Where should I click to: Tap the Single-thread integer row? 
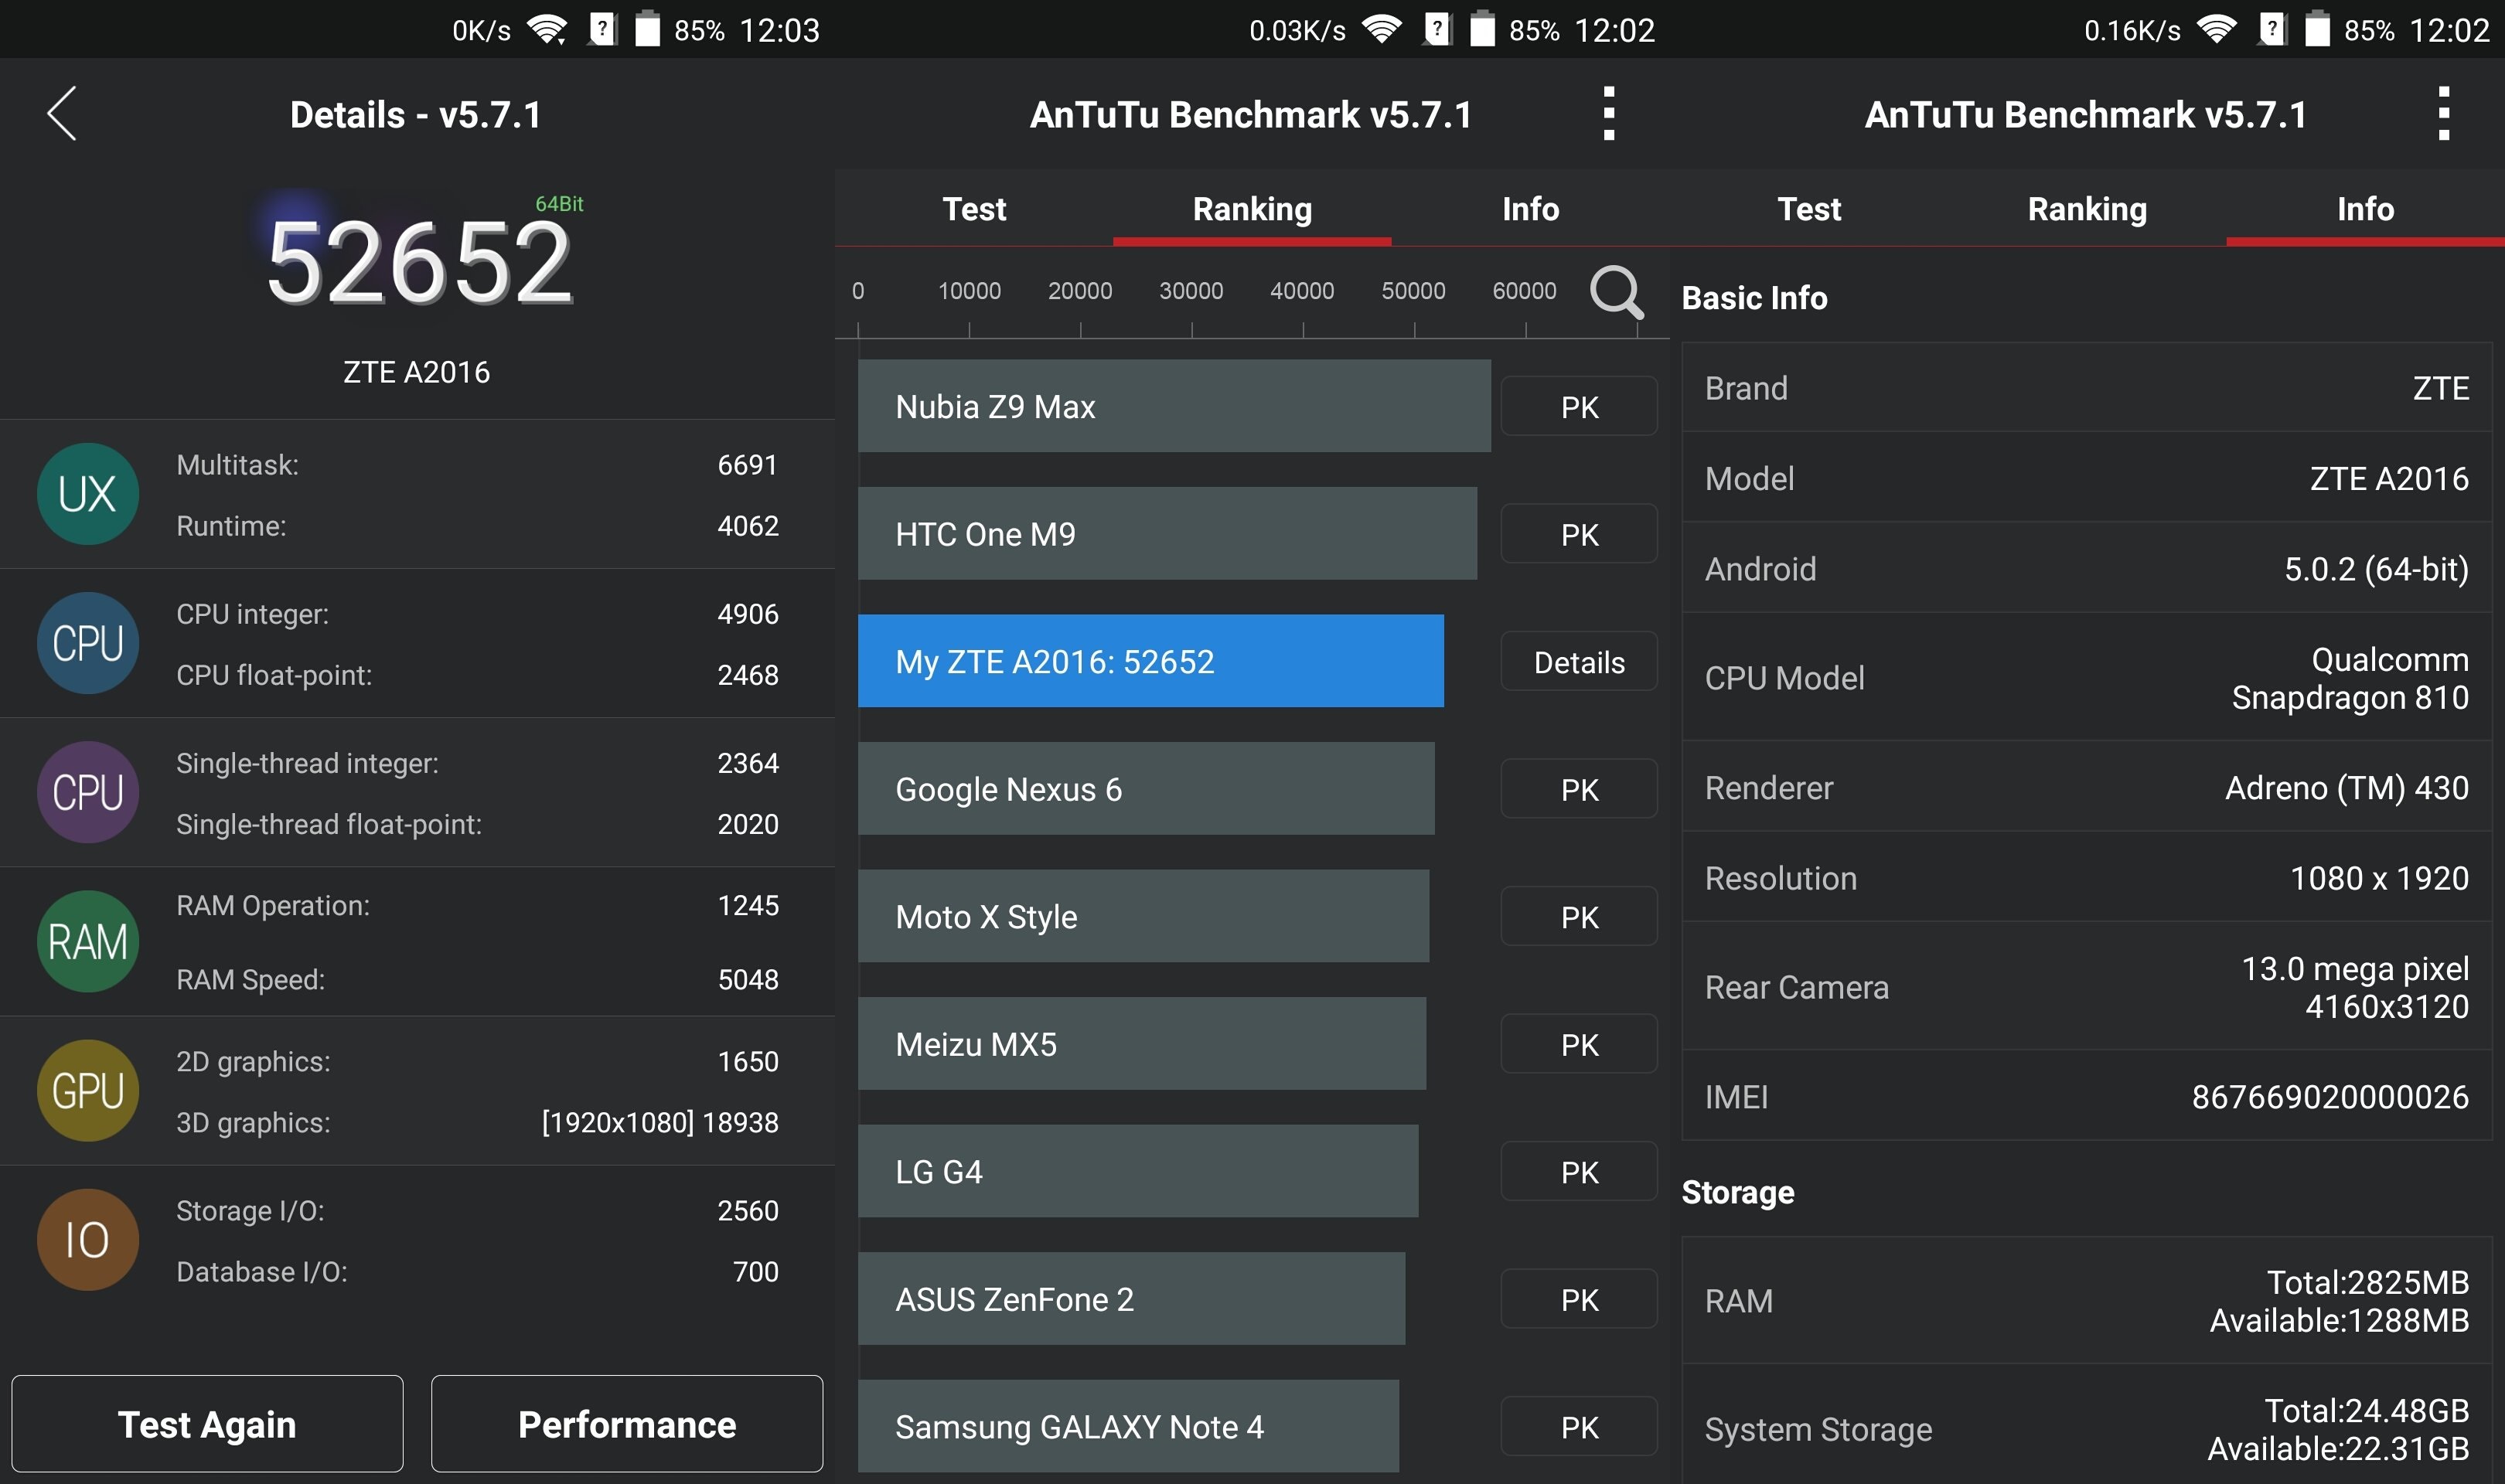pos(477,762)
